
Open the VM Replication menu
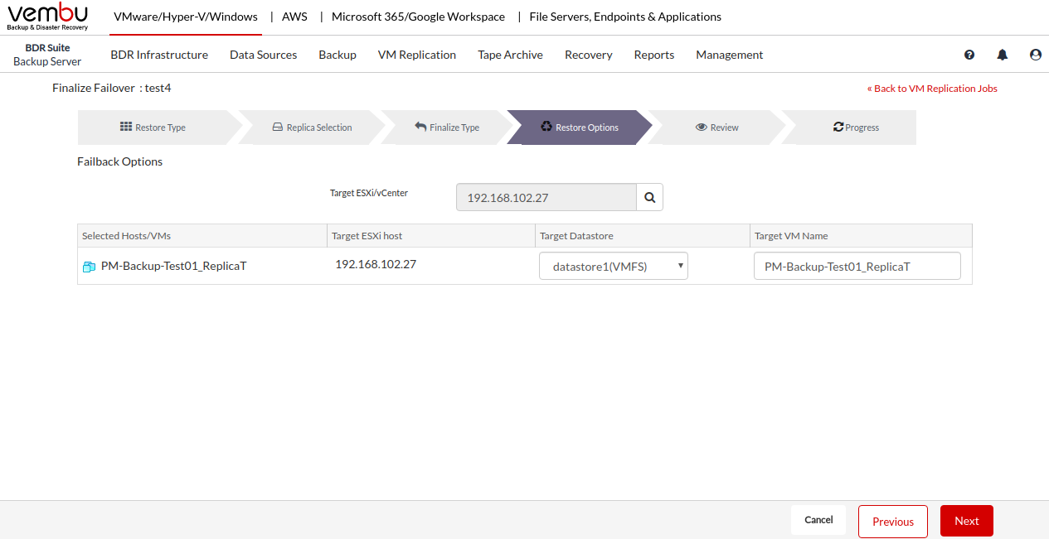[x=417, y=55]
